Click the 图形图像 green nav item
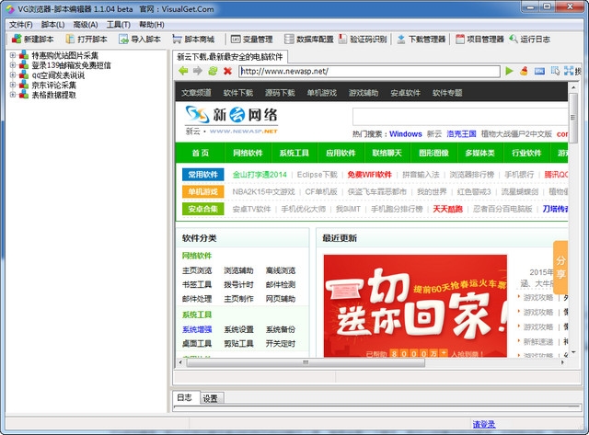589x435 pixels. [433, 153]
